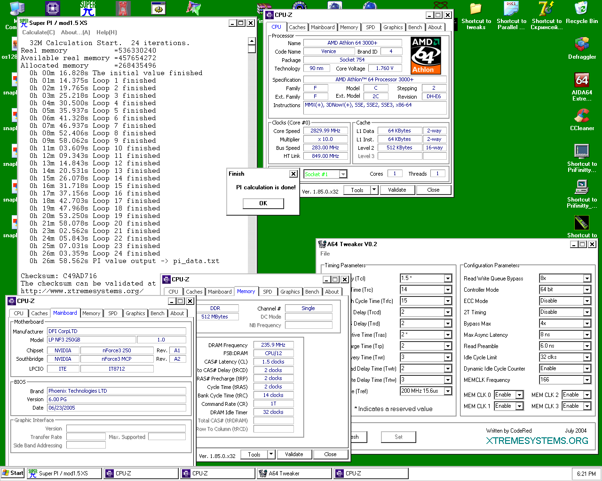Screen dimensions: 602x481
Task: Click the Super PI vertical scrollbar thumb
Action: coord(252,49)
